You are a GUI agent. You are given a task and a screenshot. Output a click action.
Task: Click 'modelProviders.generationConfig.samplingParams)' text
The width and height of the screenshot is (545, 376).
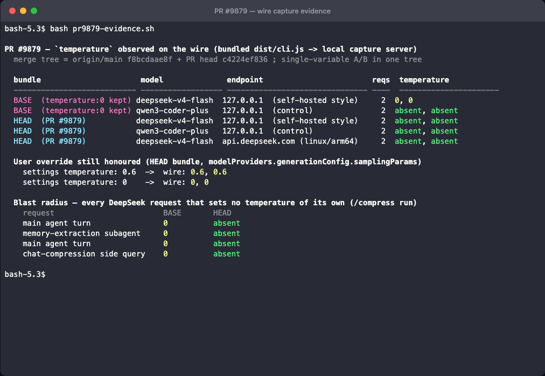(315, 162)
